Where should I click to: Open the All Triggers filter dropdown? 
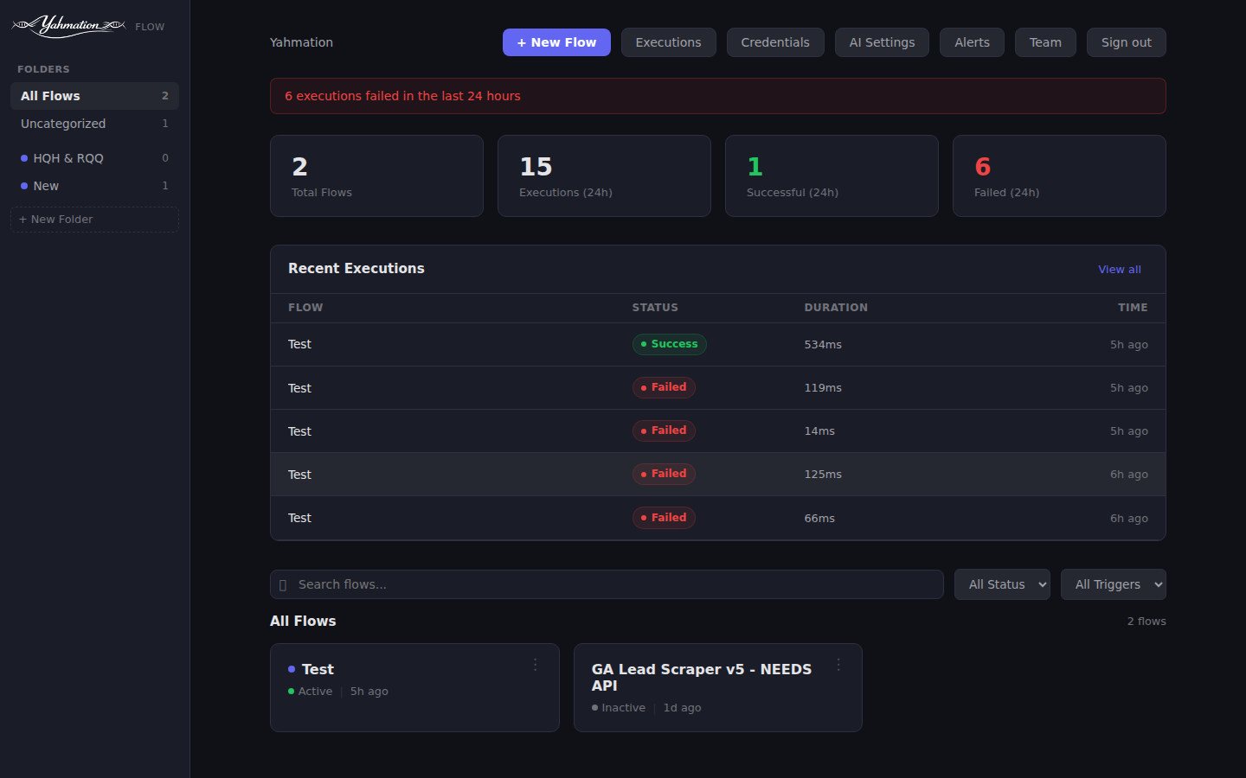coord(1113,584)
